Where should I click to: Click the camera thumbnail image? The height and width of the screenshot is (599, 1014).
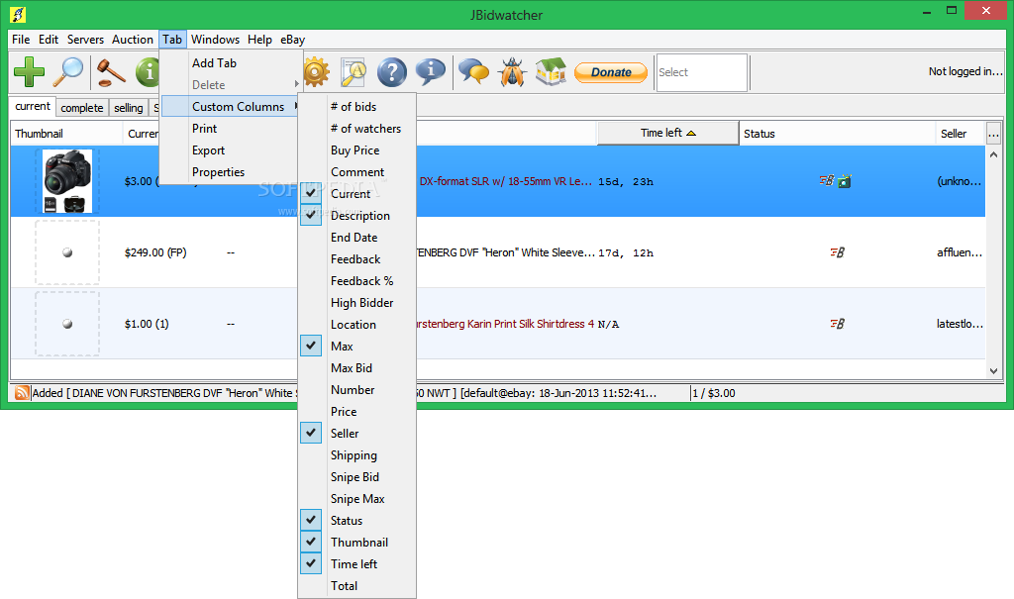pos(68,181)
